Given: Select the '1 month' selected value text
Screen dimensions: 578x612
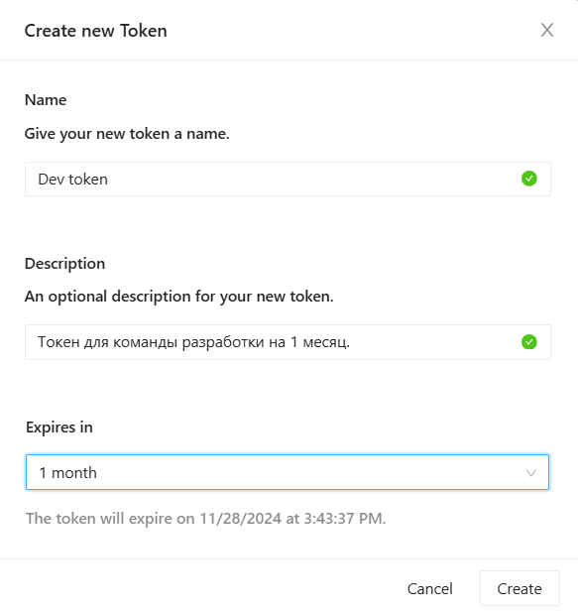Looking at the screenshot, I should point(67,473).
